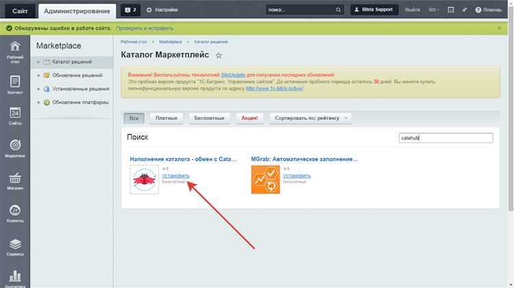Click the Bitrix Support user button
This screenshot has width=514, height=288.
374,10
